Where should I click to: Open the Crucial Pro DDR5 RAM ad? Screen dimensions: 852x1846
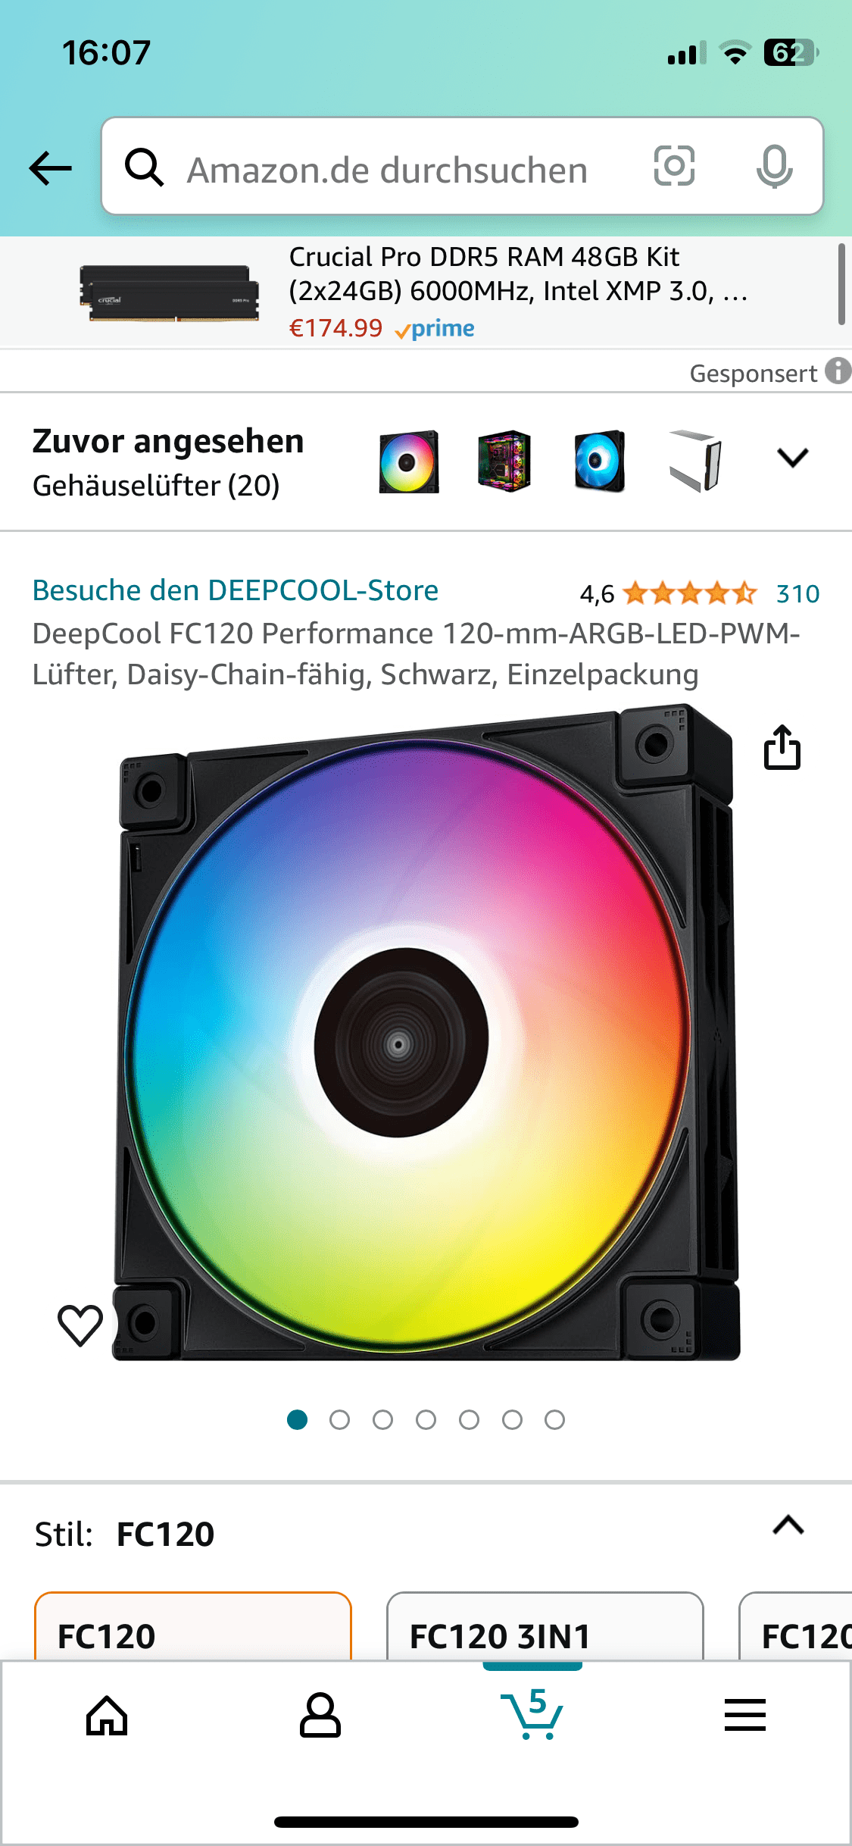(419, 292)
